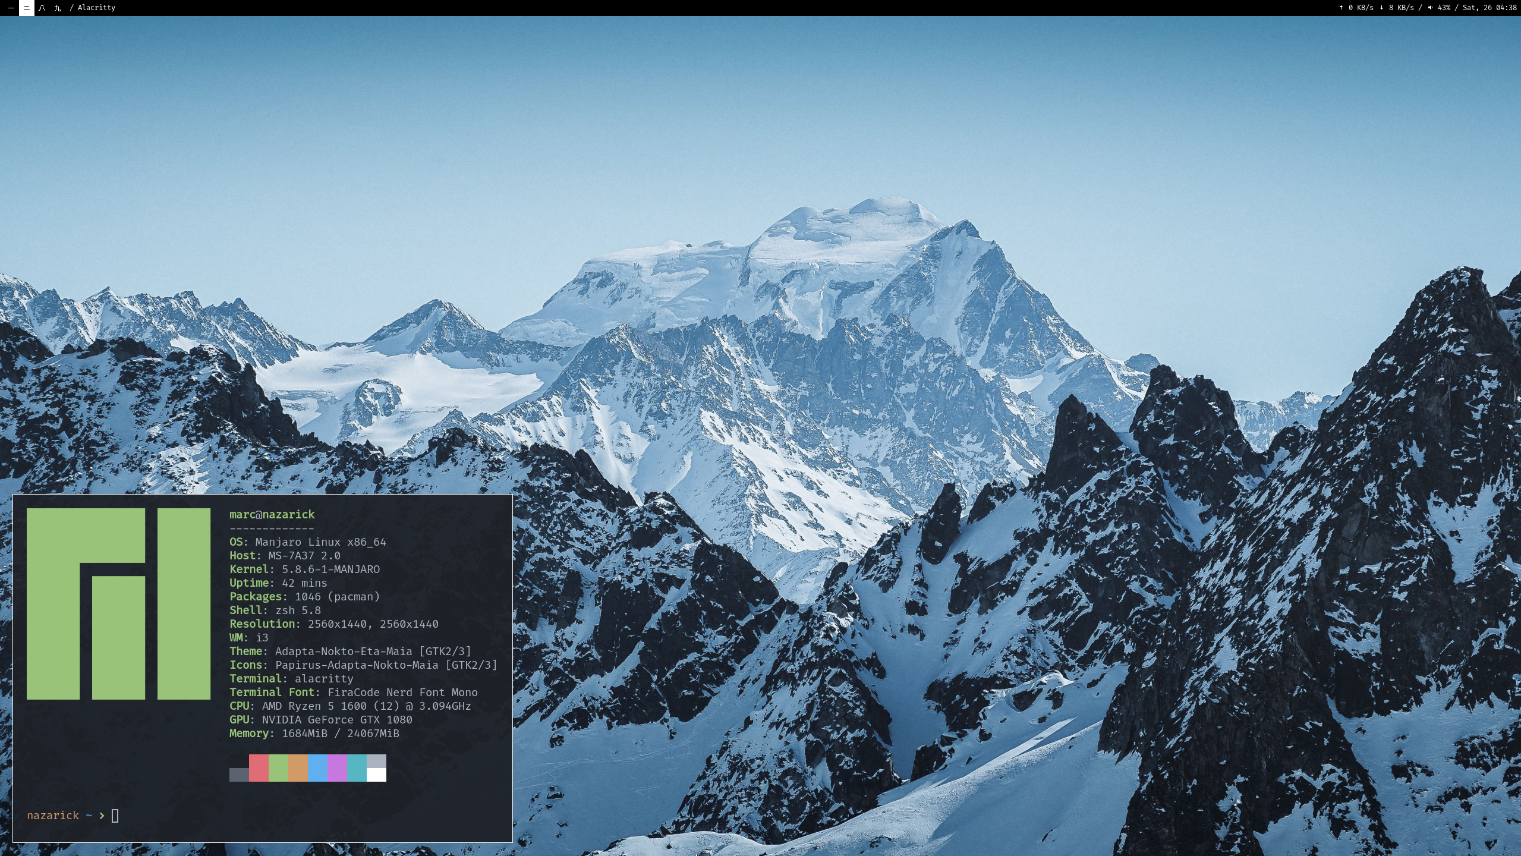Image resolution: width=1521 pixels, height=856 pixels.
Task: Switch to workspace 八
Action: (x=42, y=8)
